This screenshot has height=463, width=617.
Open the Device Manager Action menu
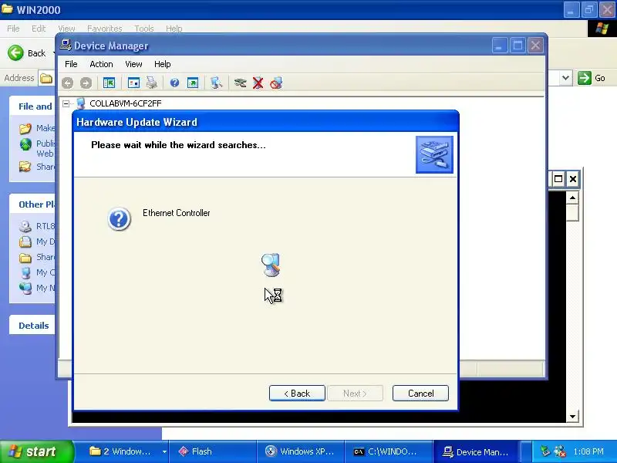click(101, 64)
